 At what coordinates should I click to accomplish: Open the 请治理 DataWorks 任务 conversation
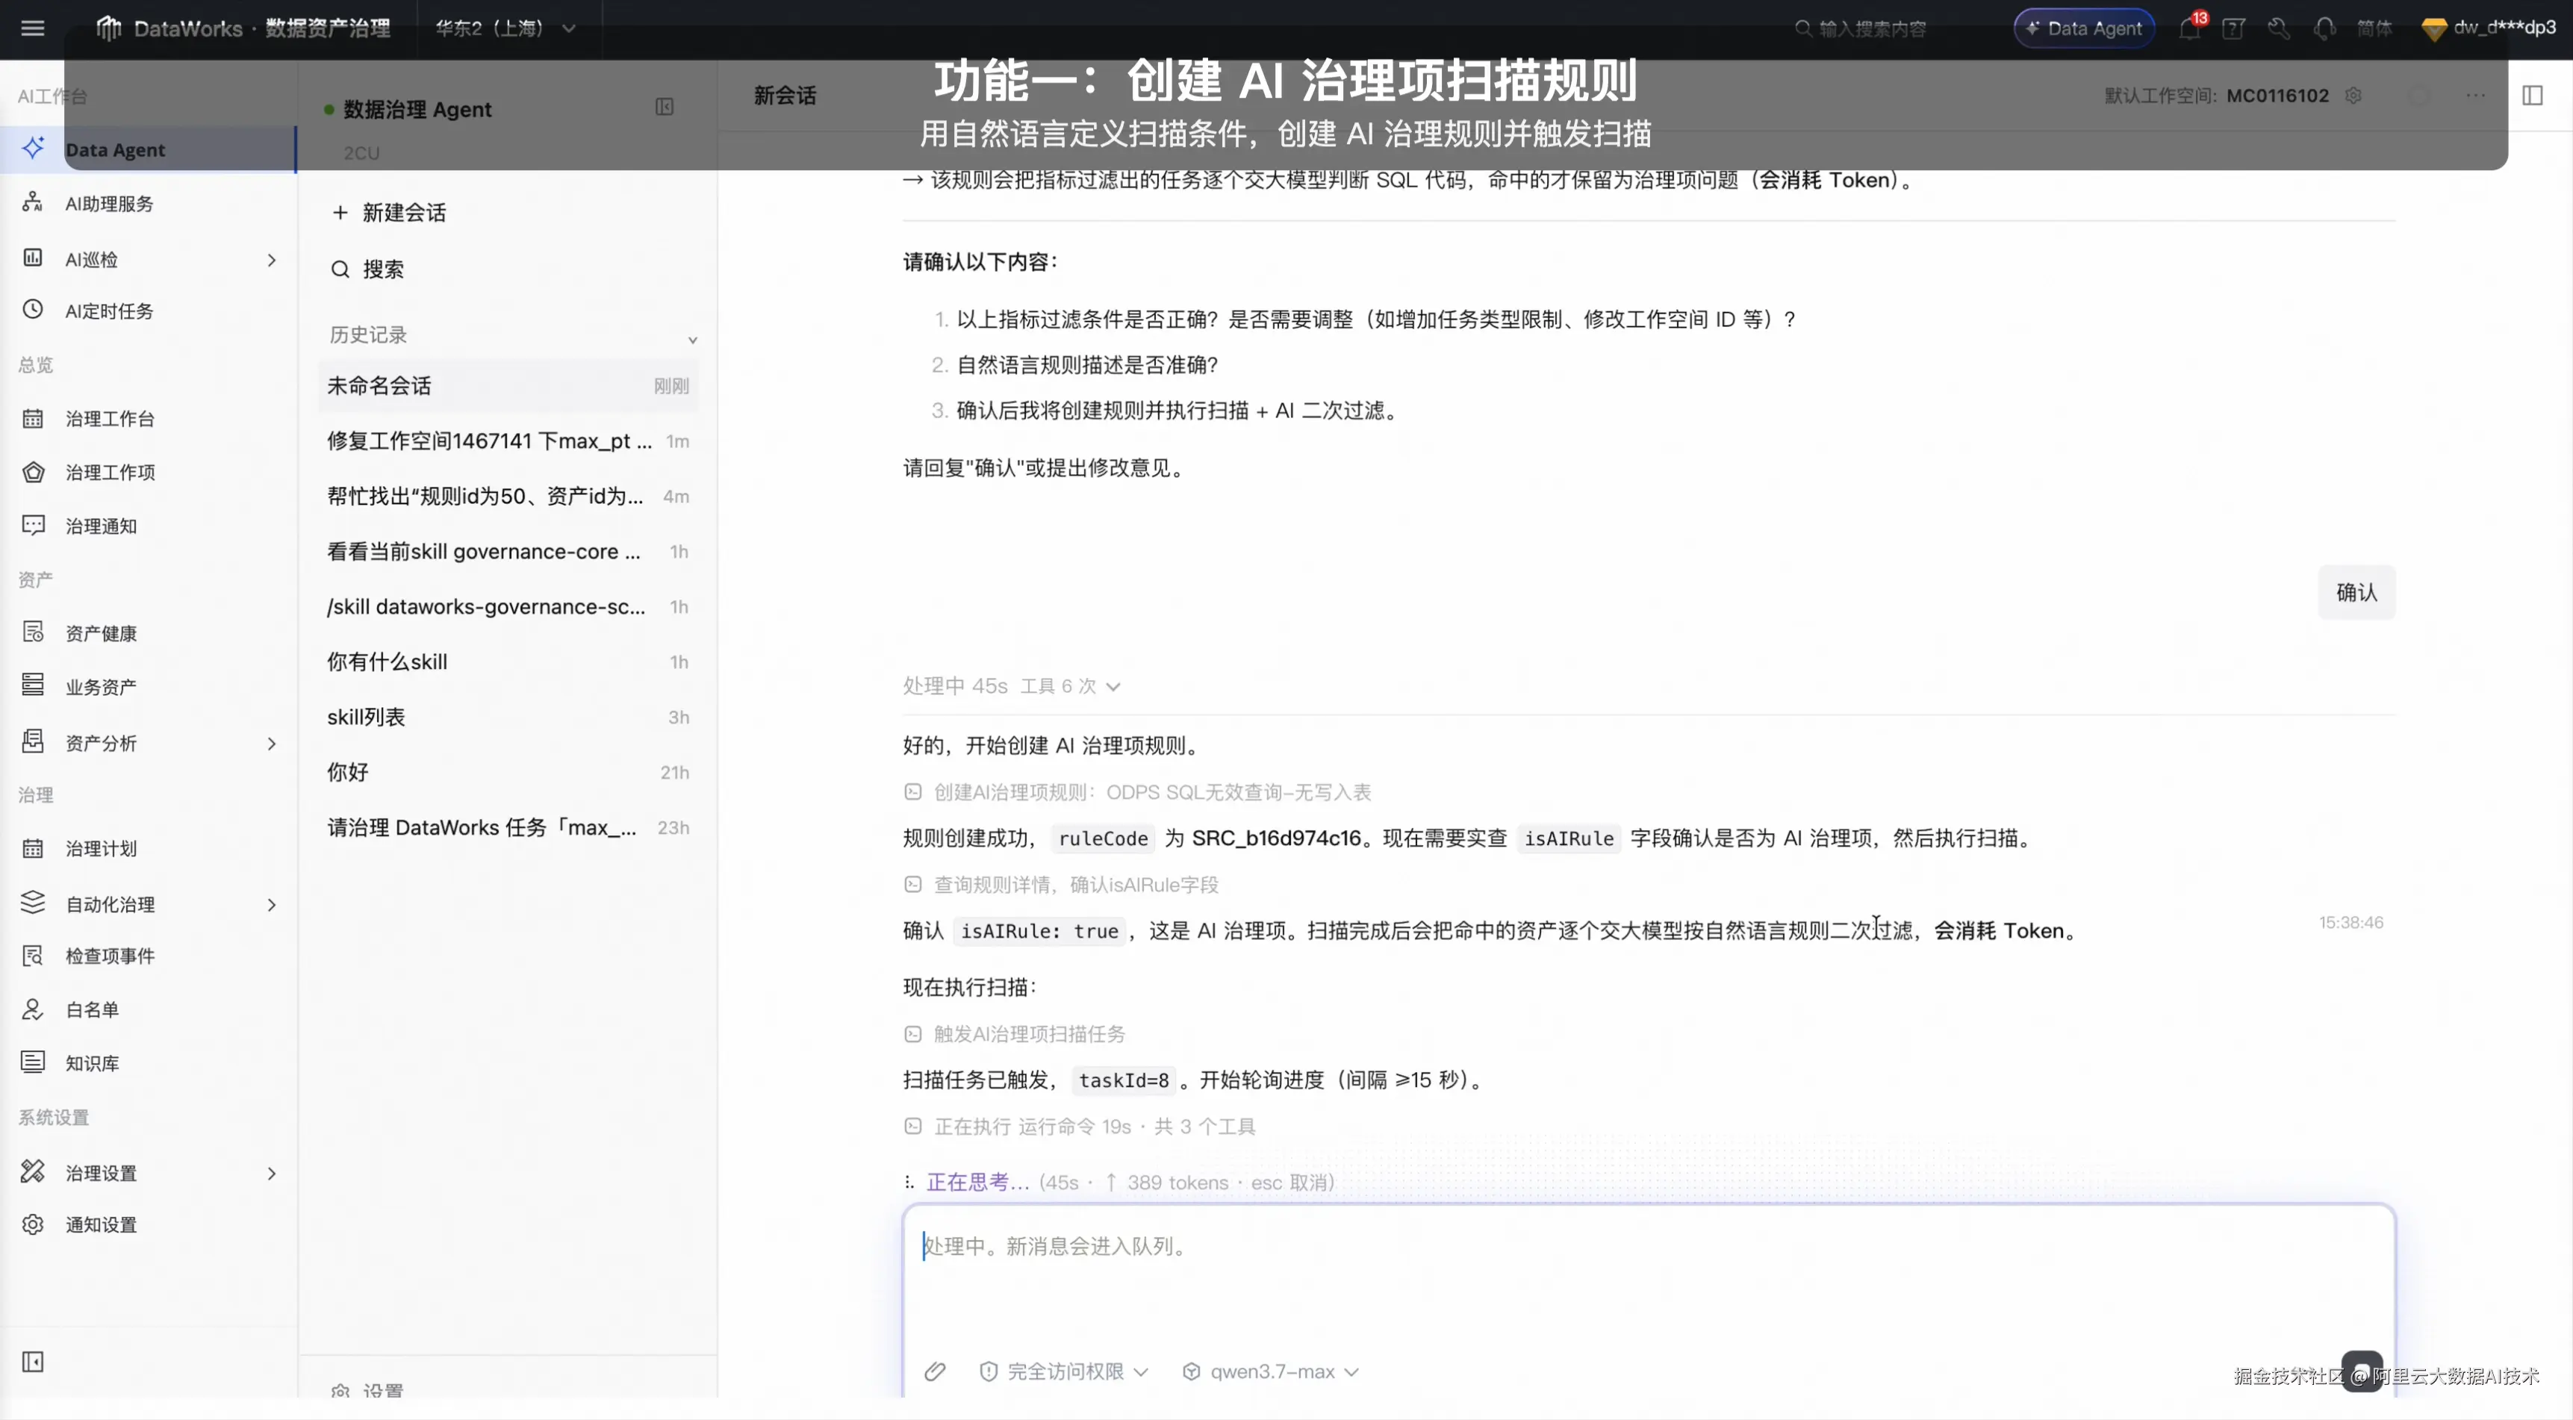pos(508,828)
